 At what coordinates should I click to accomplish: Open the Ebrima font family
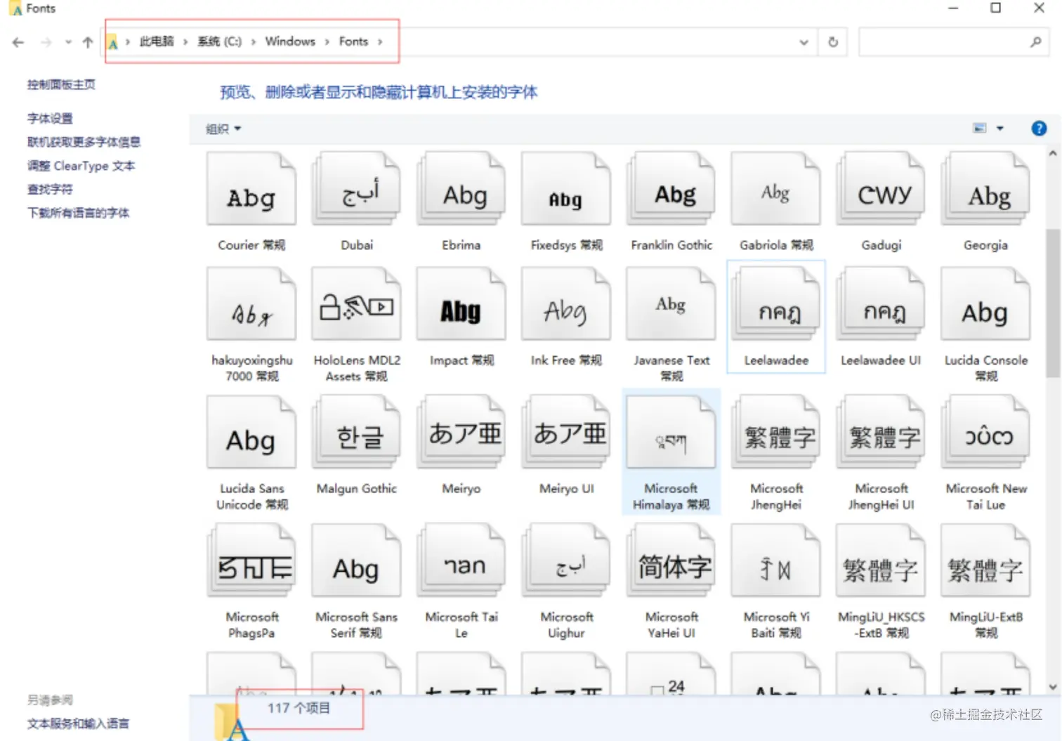tap(461, 189)
